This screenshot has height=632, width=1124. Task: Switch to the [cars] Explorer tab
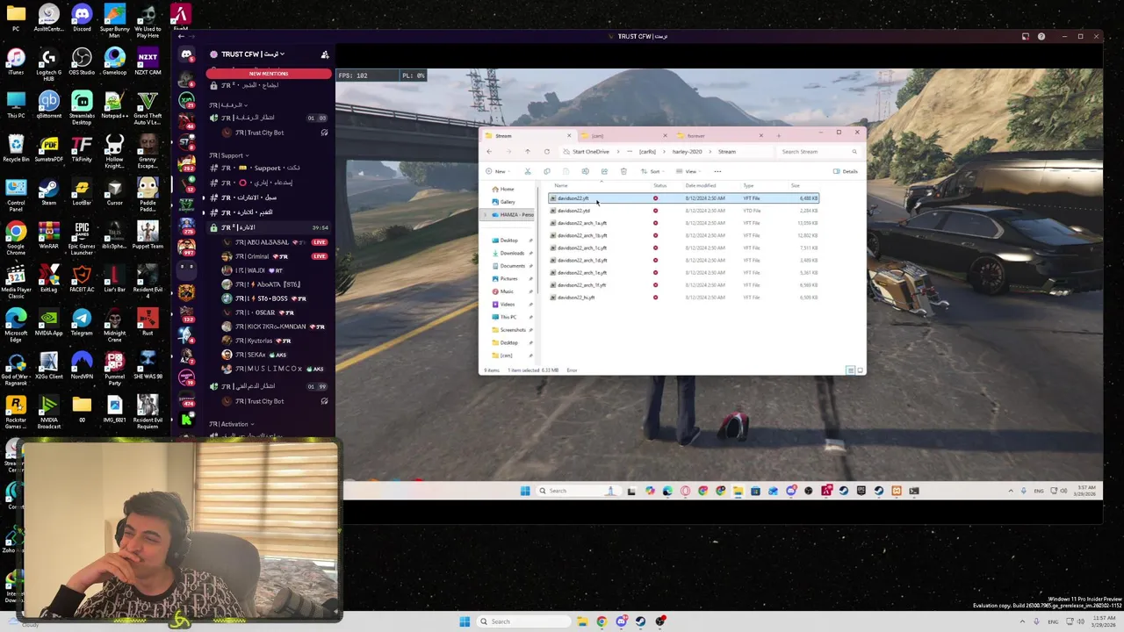(623, 135)
